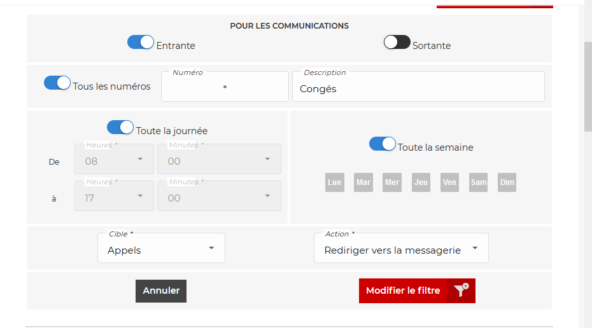Screen dimensions: 592x328
Task: Turn off the Toute la journée switch
Action: point(120,127)
